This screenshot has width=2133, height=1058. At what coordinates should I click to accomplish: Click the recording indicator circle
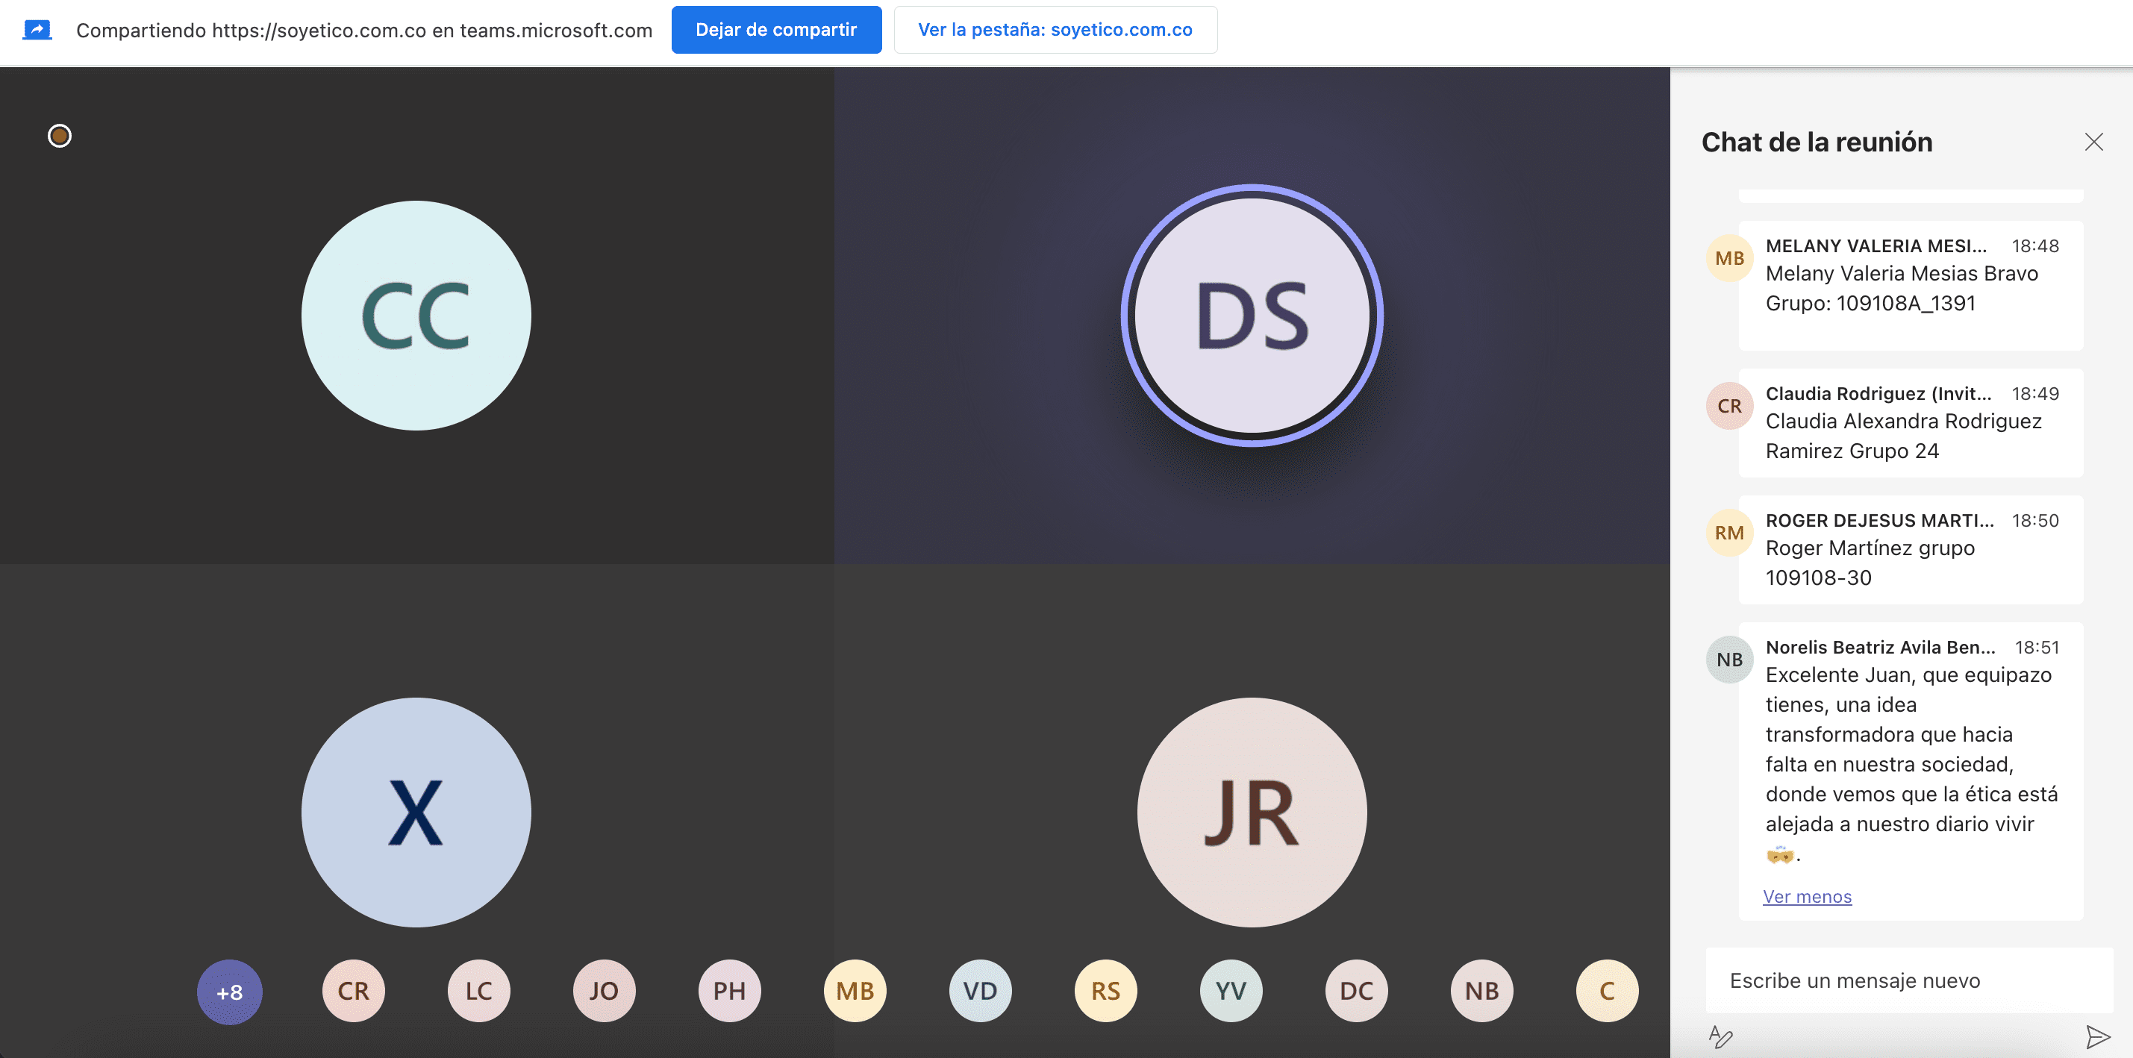(60, 136)
